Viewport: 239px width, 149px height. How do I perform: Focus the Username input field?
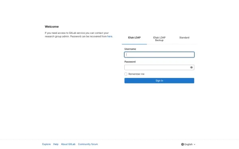[159, 54]
